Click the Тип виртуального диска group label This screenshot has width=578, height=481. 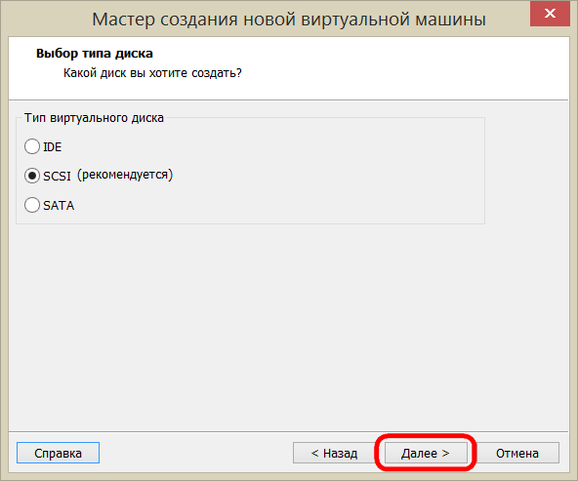point(94,118)
